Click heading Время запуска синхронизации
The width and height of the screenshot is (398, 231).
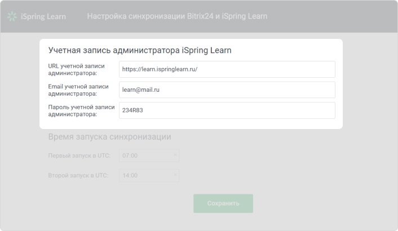(x=110, y=137)
